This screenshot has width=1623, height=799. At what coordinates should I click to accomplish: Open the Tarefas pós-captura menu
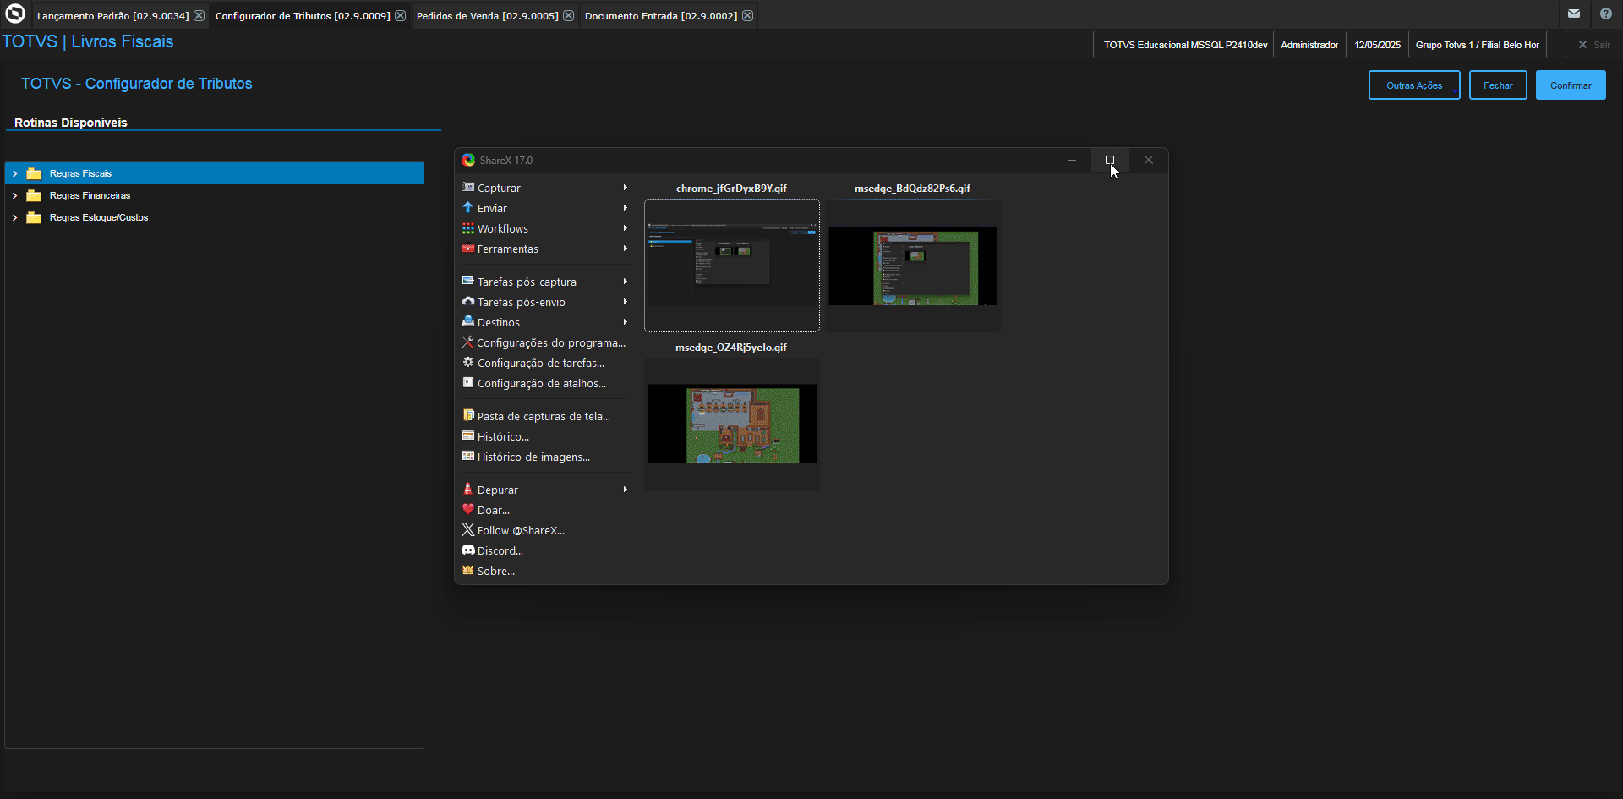(545, 282)
